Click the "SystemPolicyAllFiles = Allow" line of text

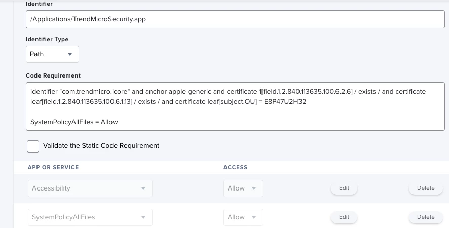point(74,122)
